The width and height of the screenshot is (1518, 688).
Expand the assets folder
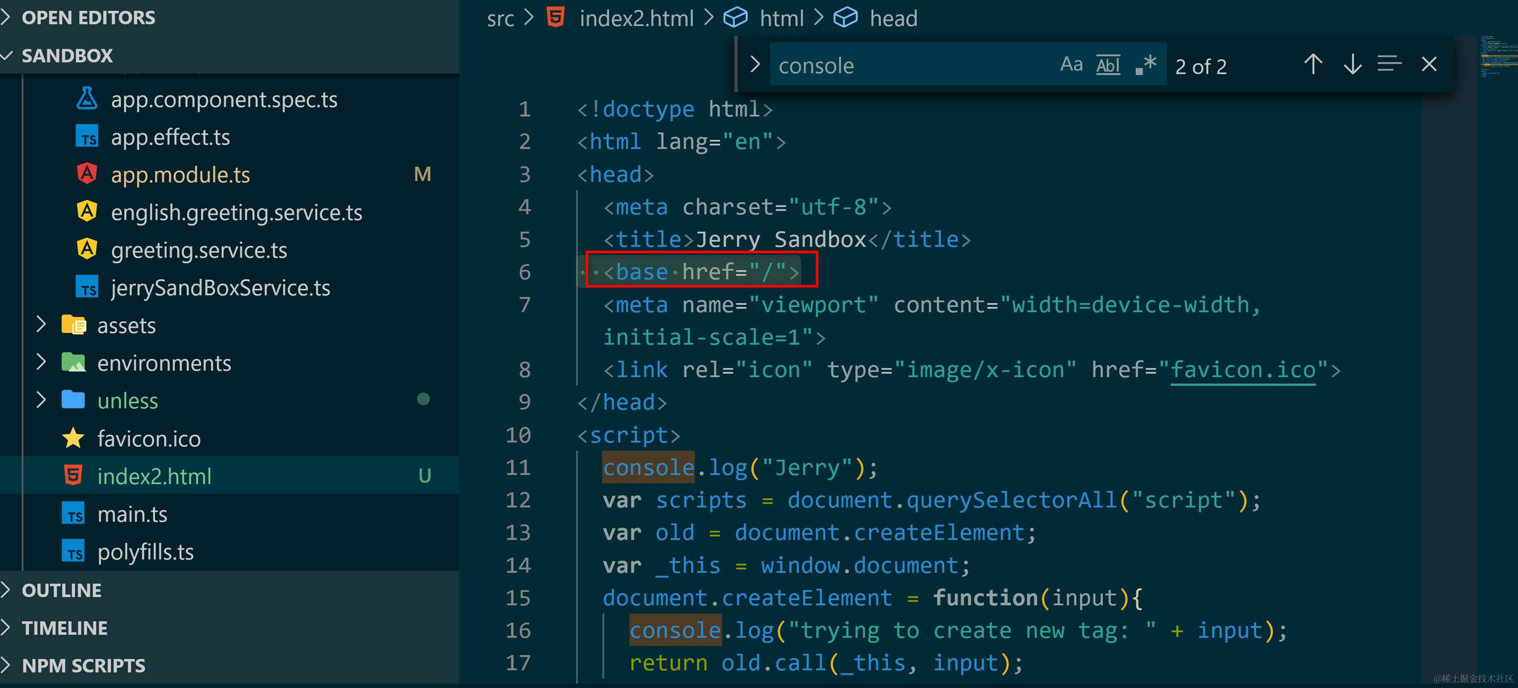[x=41, y=325]
